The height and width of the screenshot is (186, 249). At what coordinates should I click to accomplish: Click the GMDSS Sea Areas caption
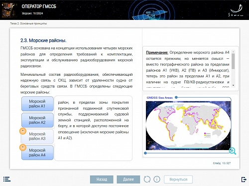tap(159, 98)
